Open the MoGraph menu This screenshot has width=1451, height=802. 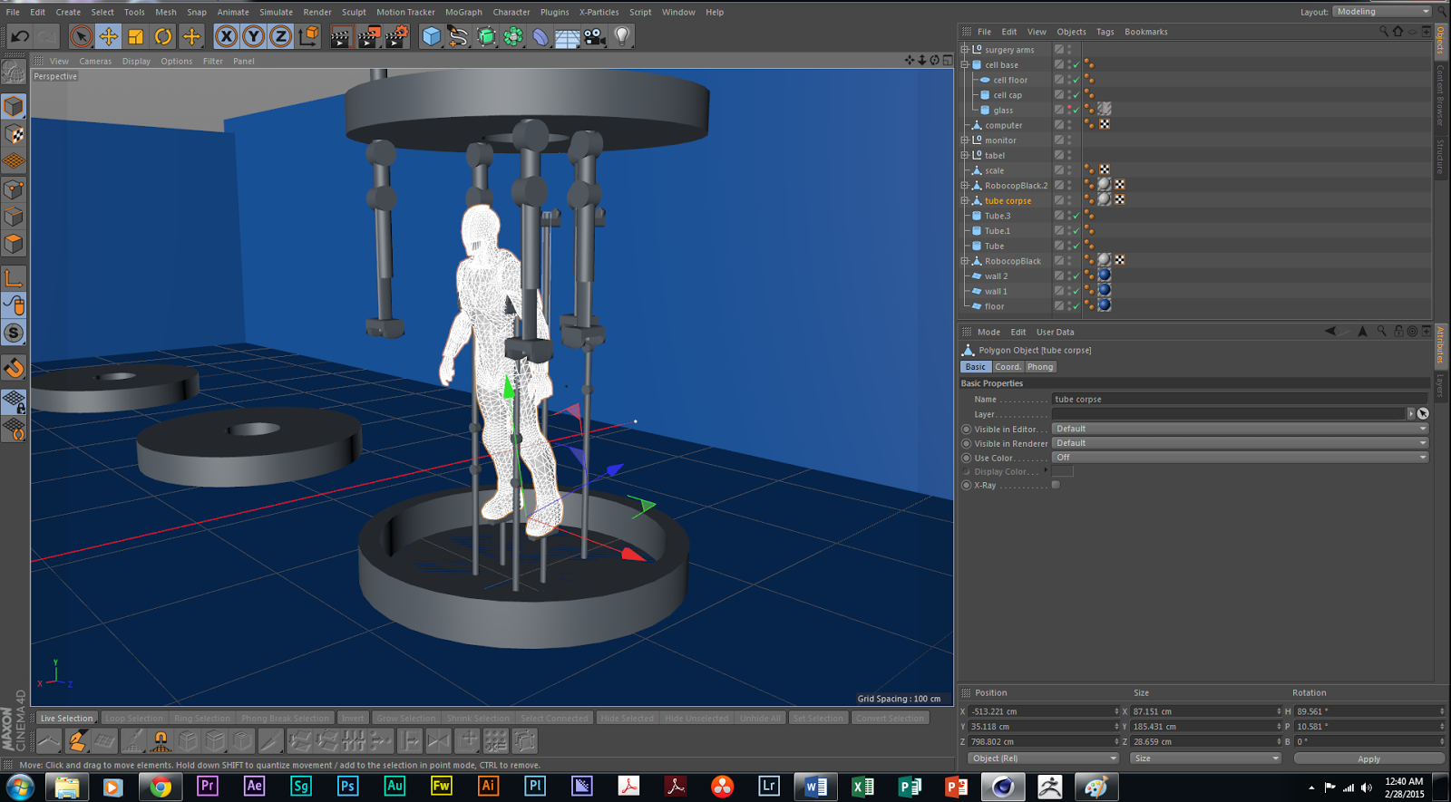[x=463, y=12]
